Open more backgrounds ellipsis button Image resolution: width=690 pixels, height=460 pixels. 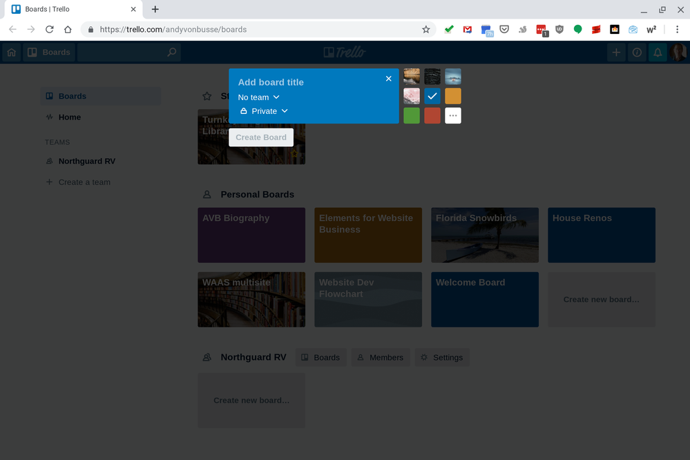453,116
